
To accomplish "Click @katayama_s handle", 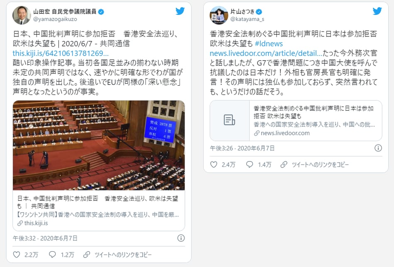I will coord(247,19).
